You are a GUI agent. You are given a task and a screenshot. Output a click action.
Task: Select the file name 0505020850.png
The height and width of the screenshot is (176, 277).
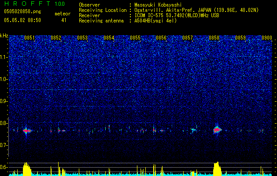pos(22,11)
